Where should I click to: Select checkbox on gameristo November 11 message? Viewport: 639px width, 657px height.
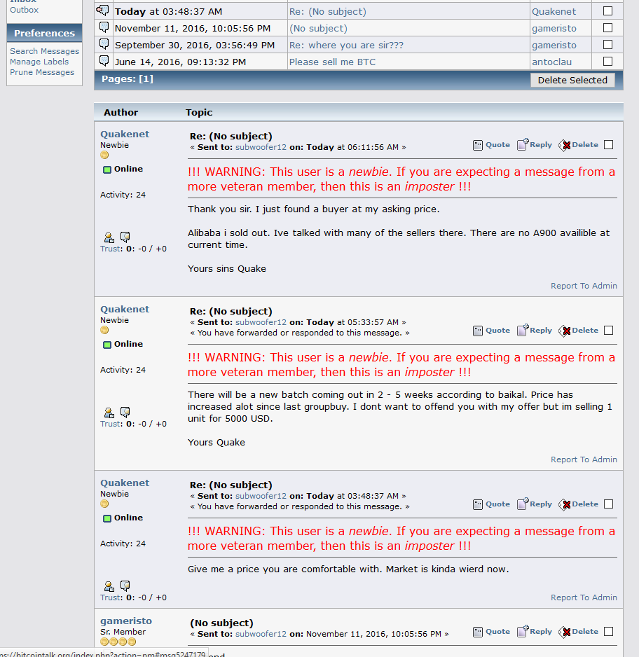tap(608, 632)
